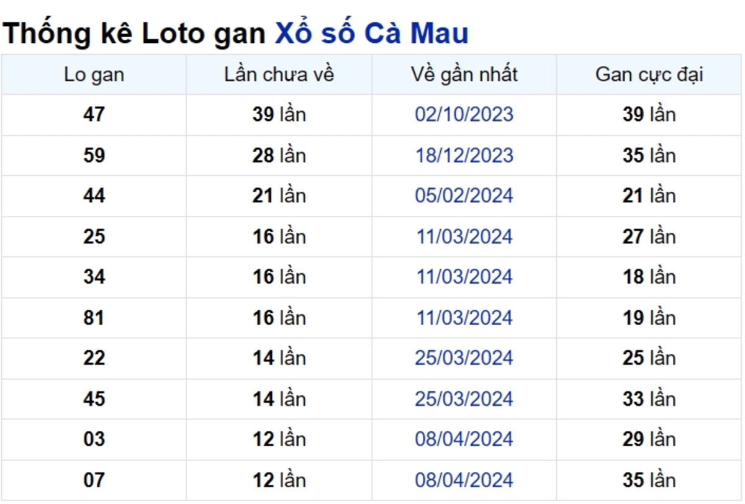Open date 08/04/2024 in row 07

[464, 480]
